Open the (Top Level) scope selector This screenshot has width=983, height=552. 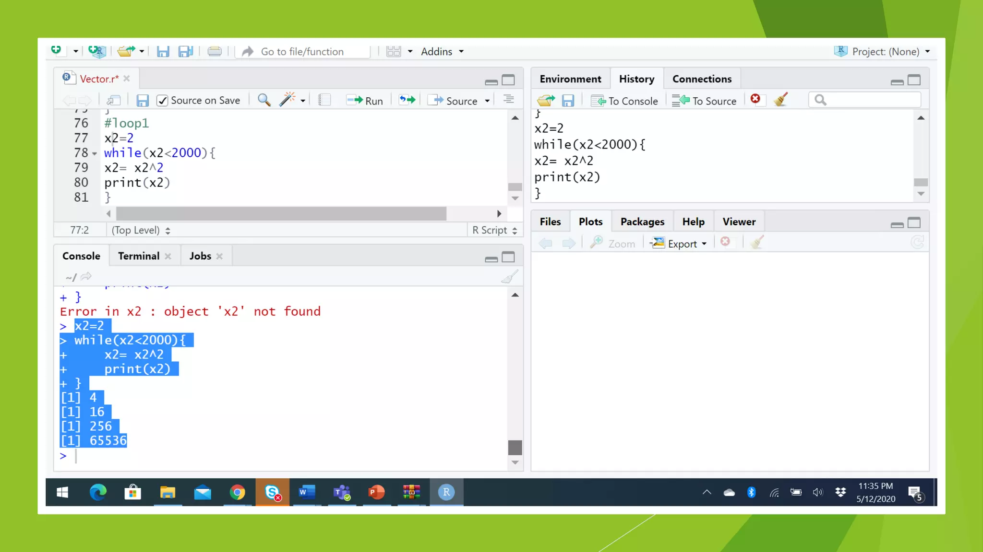141,230
